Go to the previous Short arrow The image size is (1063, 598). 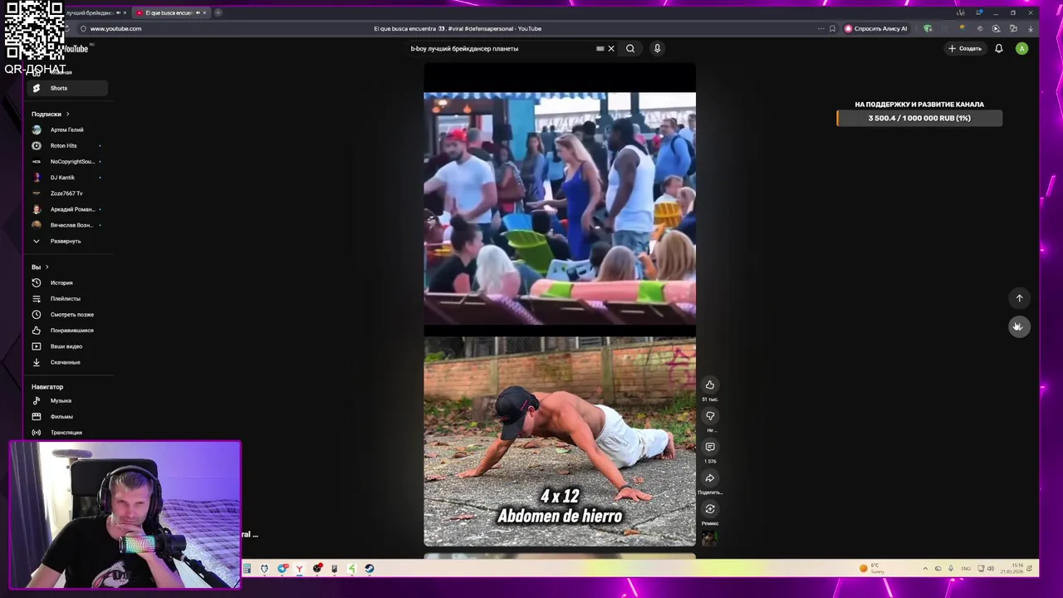[x=1020, y=298]
